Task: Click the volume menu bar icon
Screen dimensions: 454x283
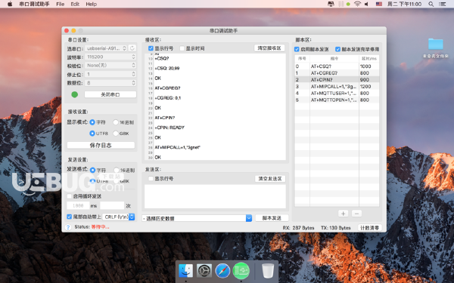Action: (366, 4)
